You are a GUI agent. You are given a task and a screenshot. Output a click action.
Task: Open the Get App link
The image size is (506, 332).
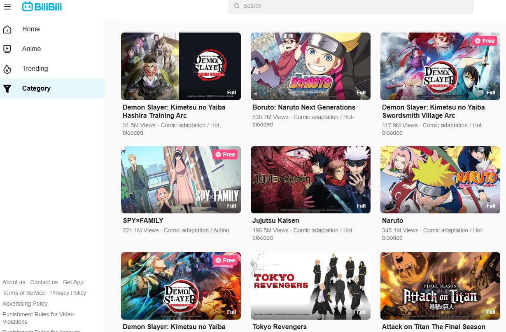pyautogui.click(x=73, y=282)
